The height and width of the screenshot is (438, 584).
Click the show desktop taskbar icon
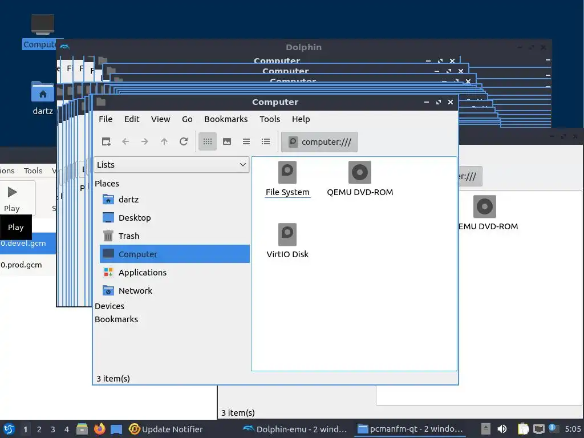tap(116, 429)
